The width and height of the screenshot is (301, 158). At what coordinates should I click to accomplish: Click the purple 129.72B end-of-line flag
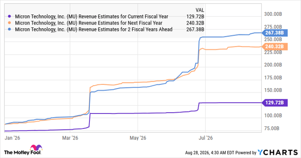(x=275, y=103)
